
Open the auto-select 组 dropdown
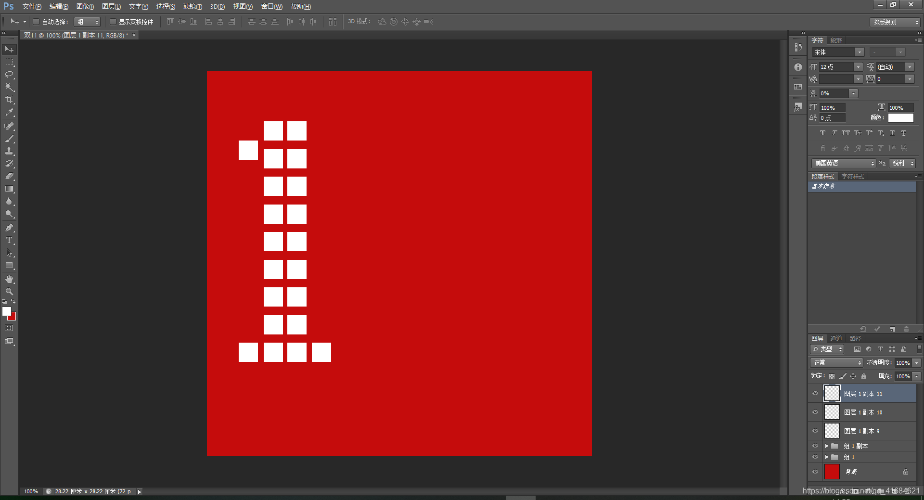click(x=87, y=22)
